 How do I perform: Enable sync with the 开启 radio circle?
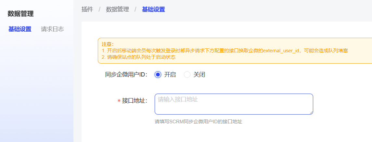tap(158, 75)
